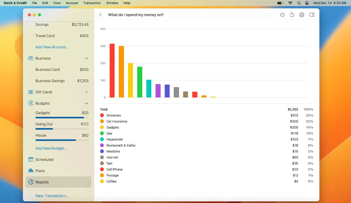Image resolution: width=351 pixels, height=203 pixels.
Task: Print the report using the printer icon
Action: point(301,15)
